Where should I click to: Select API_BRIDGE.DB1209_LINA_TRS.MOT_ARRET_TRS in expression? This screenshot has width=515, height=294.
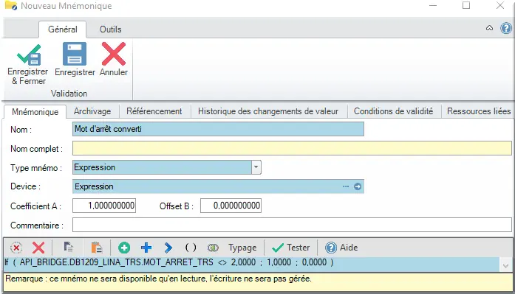pos(116,262)
